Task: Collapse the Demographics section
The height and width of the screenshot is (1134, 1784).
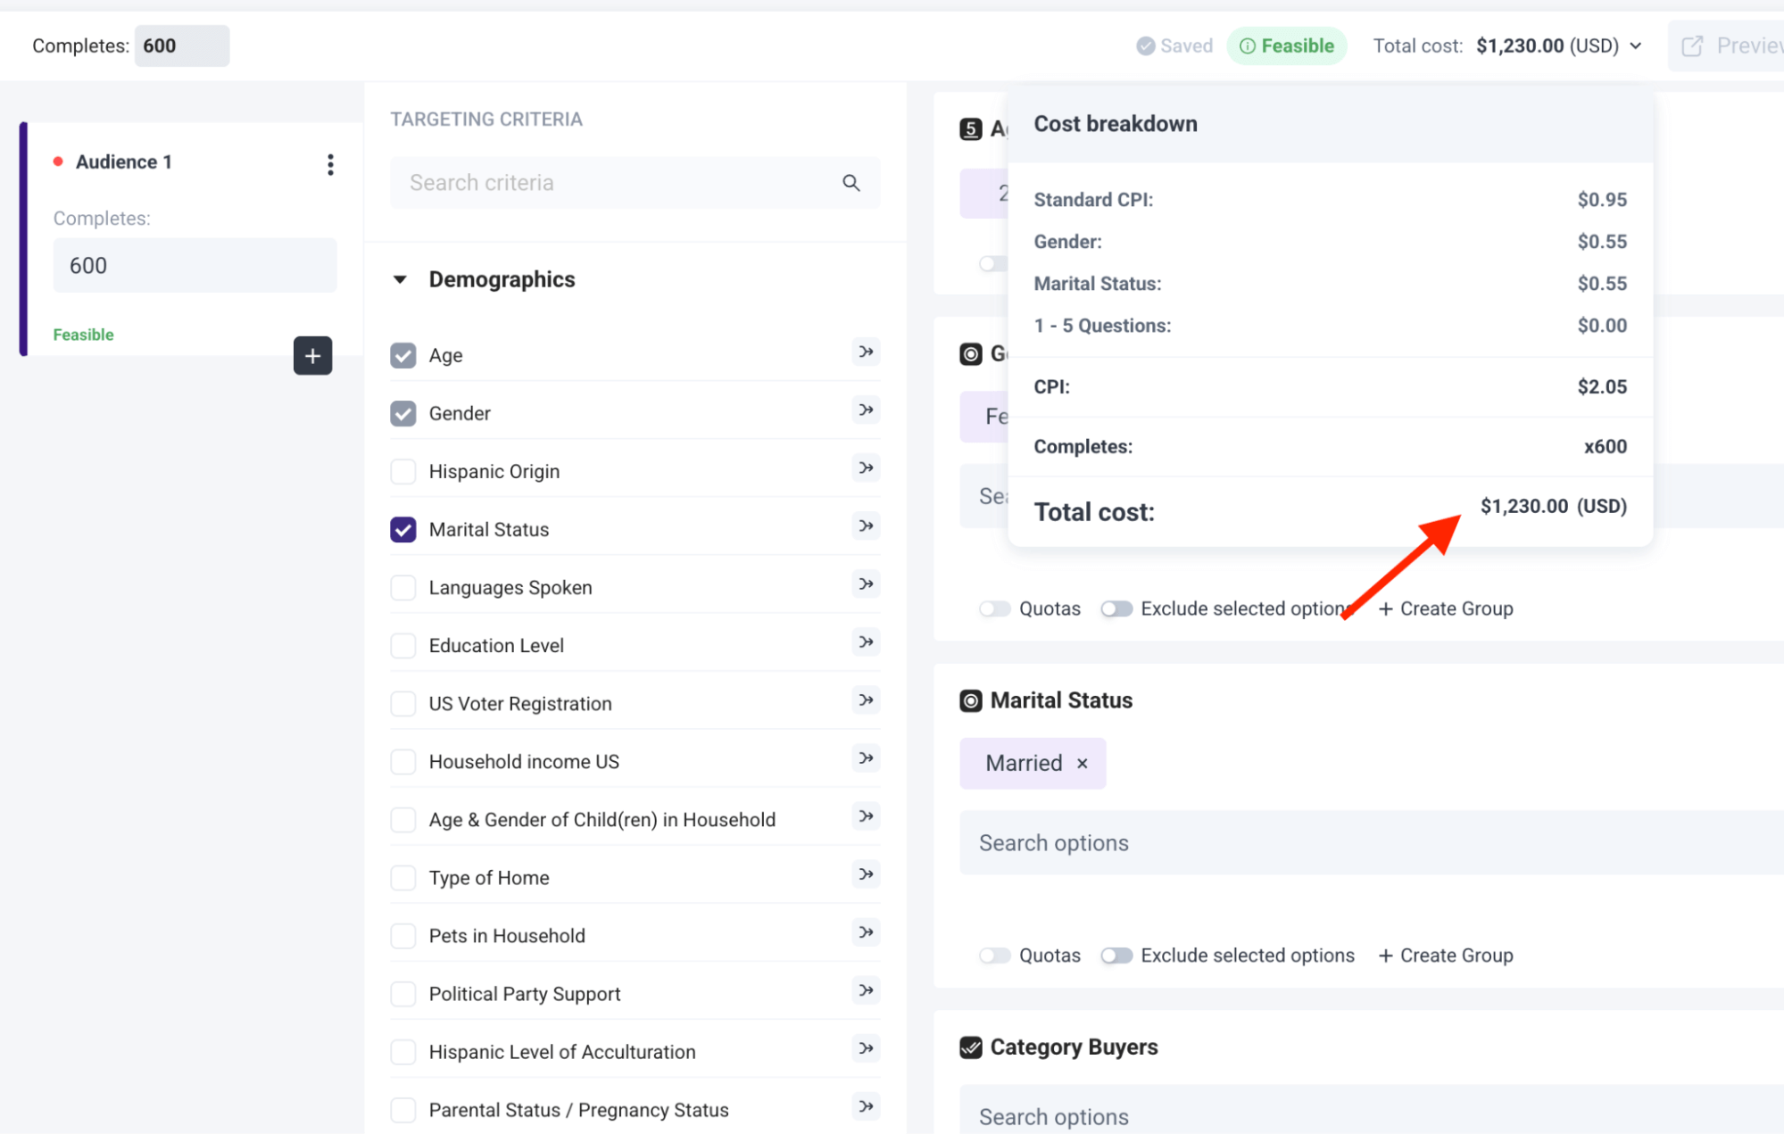Action: (400, 280)
